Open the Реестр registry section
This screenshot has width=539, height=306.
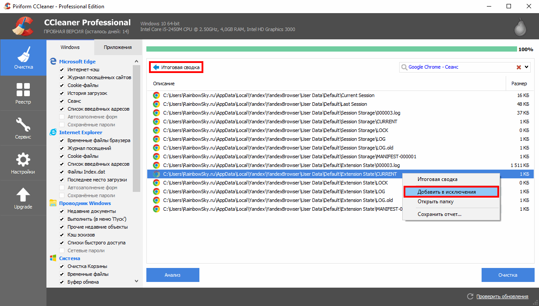coord(23,93)
